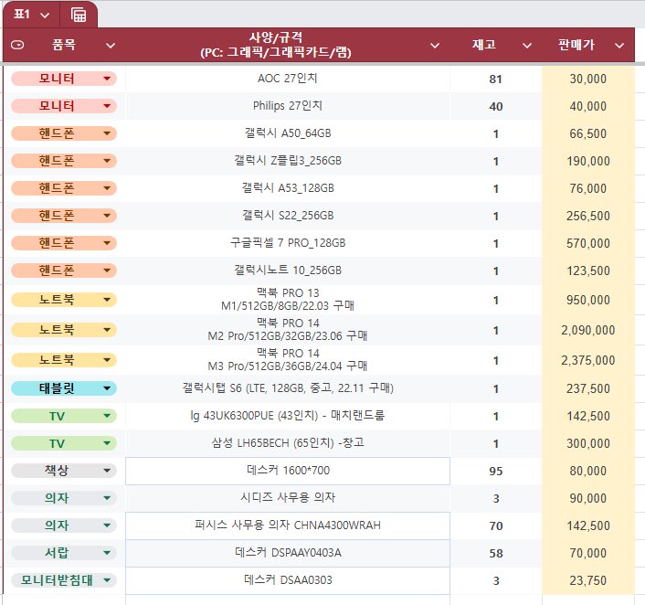Open the 품목 column filter chevron
This screenshot has height=605, width=645.
tap(111, 46)
